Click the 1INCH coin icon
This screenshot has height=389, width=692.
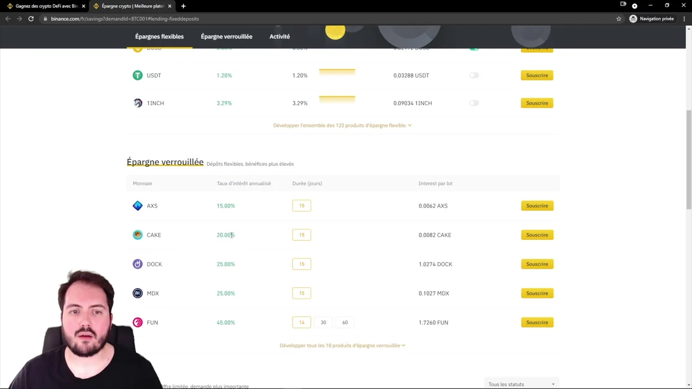click(x=137, y=103)
